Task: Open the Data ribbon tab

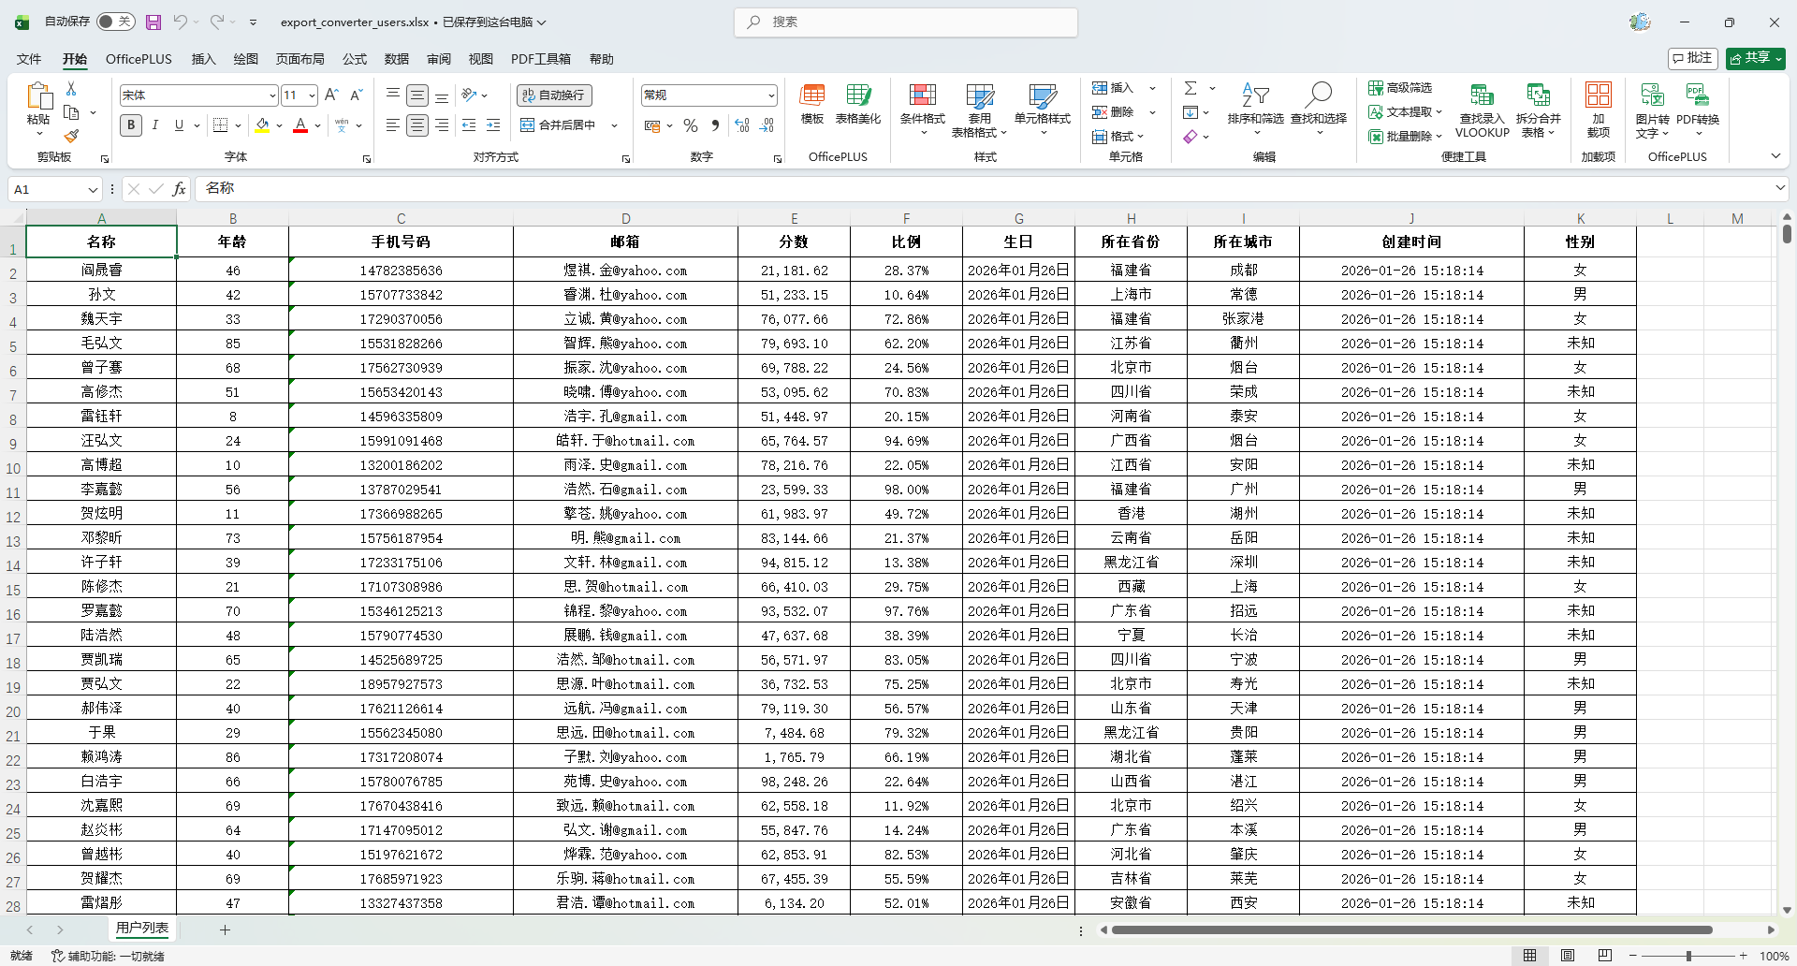Action: [396, 59]
